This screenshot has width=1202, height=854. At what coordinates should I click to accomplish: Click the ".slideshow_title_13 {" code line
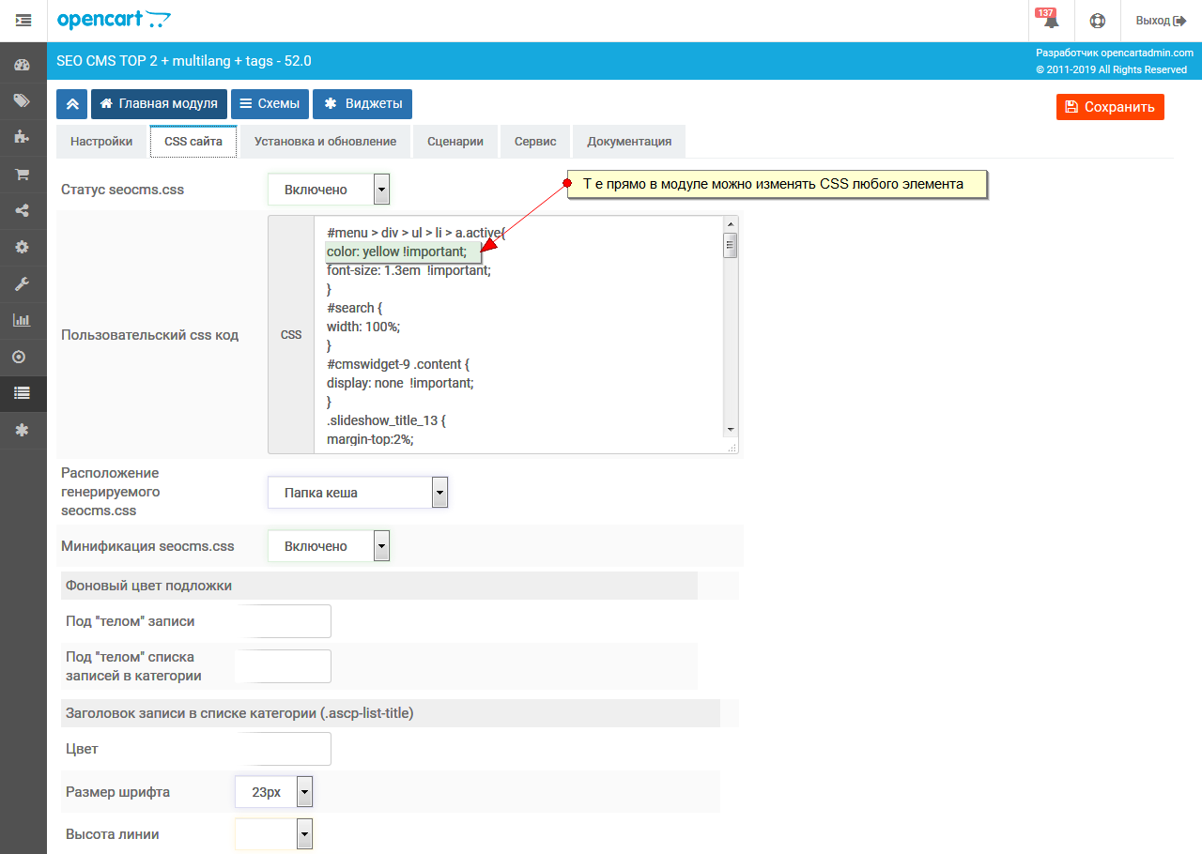click(x=386, y=420)
